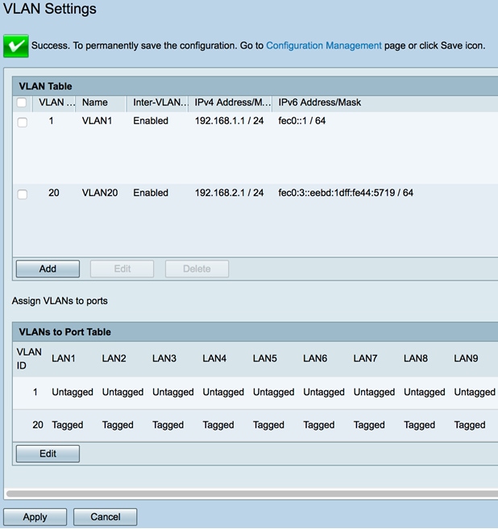Check the box for the VLAN1 row
The image size is (498, 529).
pyautogui.click(x=23, y=122)
